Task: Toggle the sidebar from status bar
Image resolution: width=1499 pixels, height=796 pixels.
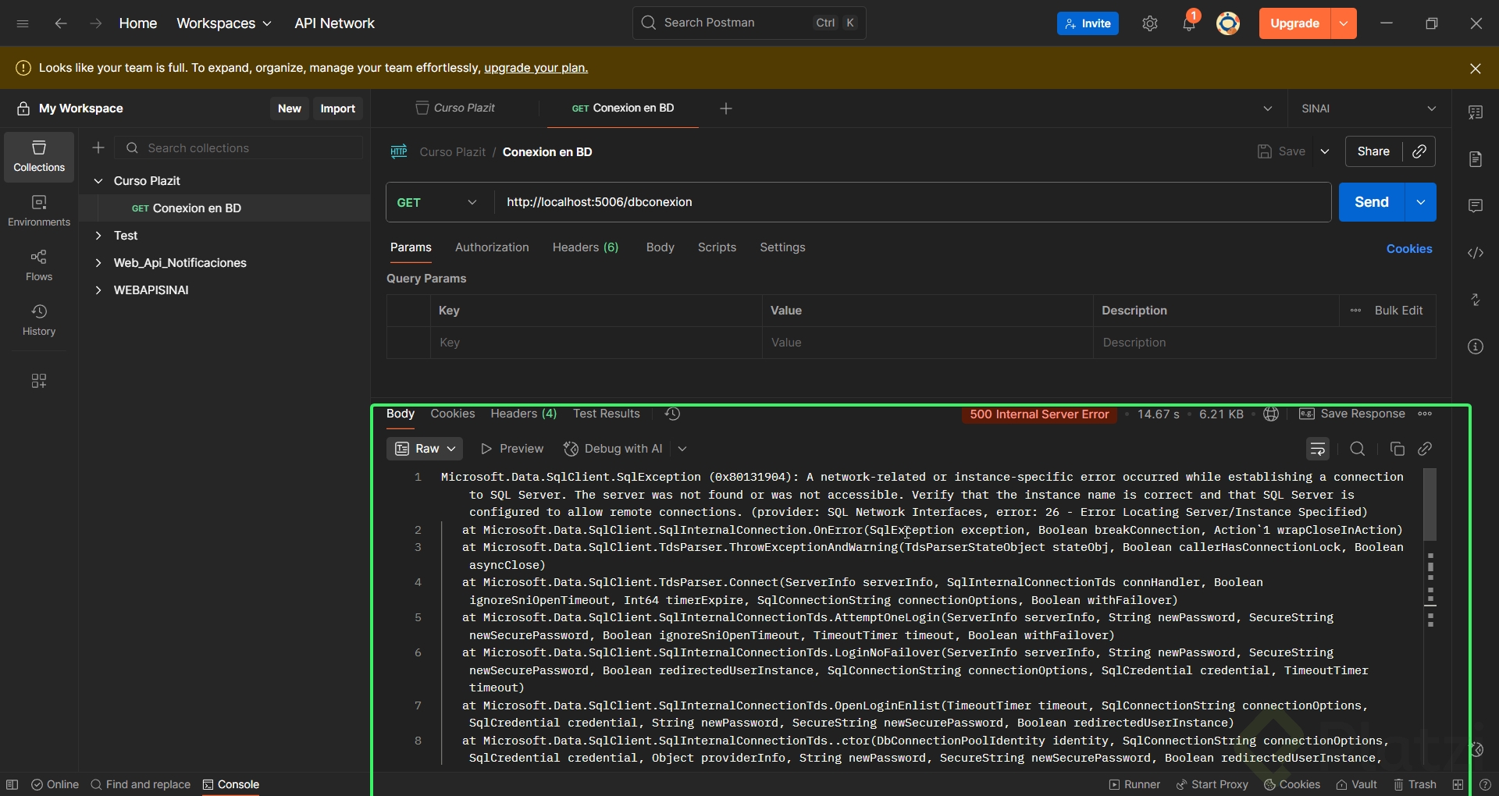Action: (x=12, y=784)
